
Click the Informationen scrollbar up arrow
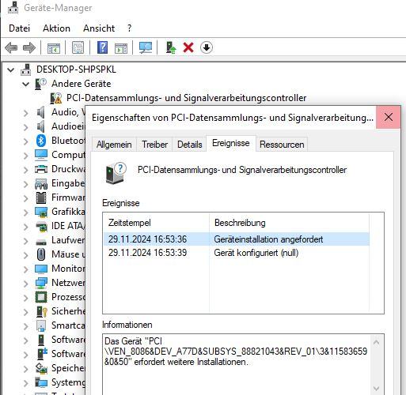(x=377, y=342)
